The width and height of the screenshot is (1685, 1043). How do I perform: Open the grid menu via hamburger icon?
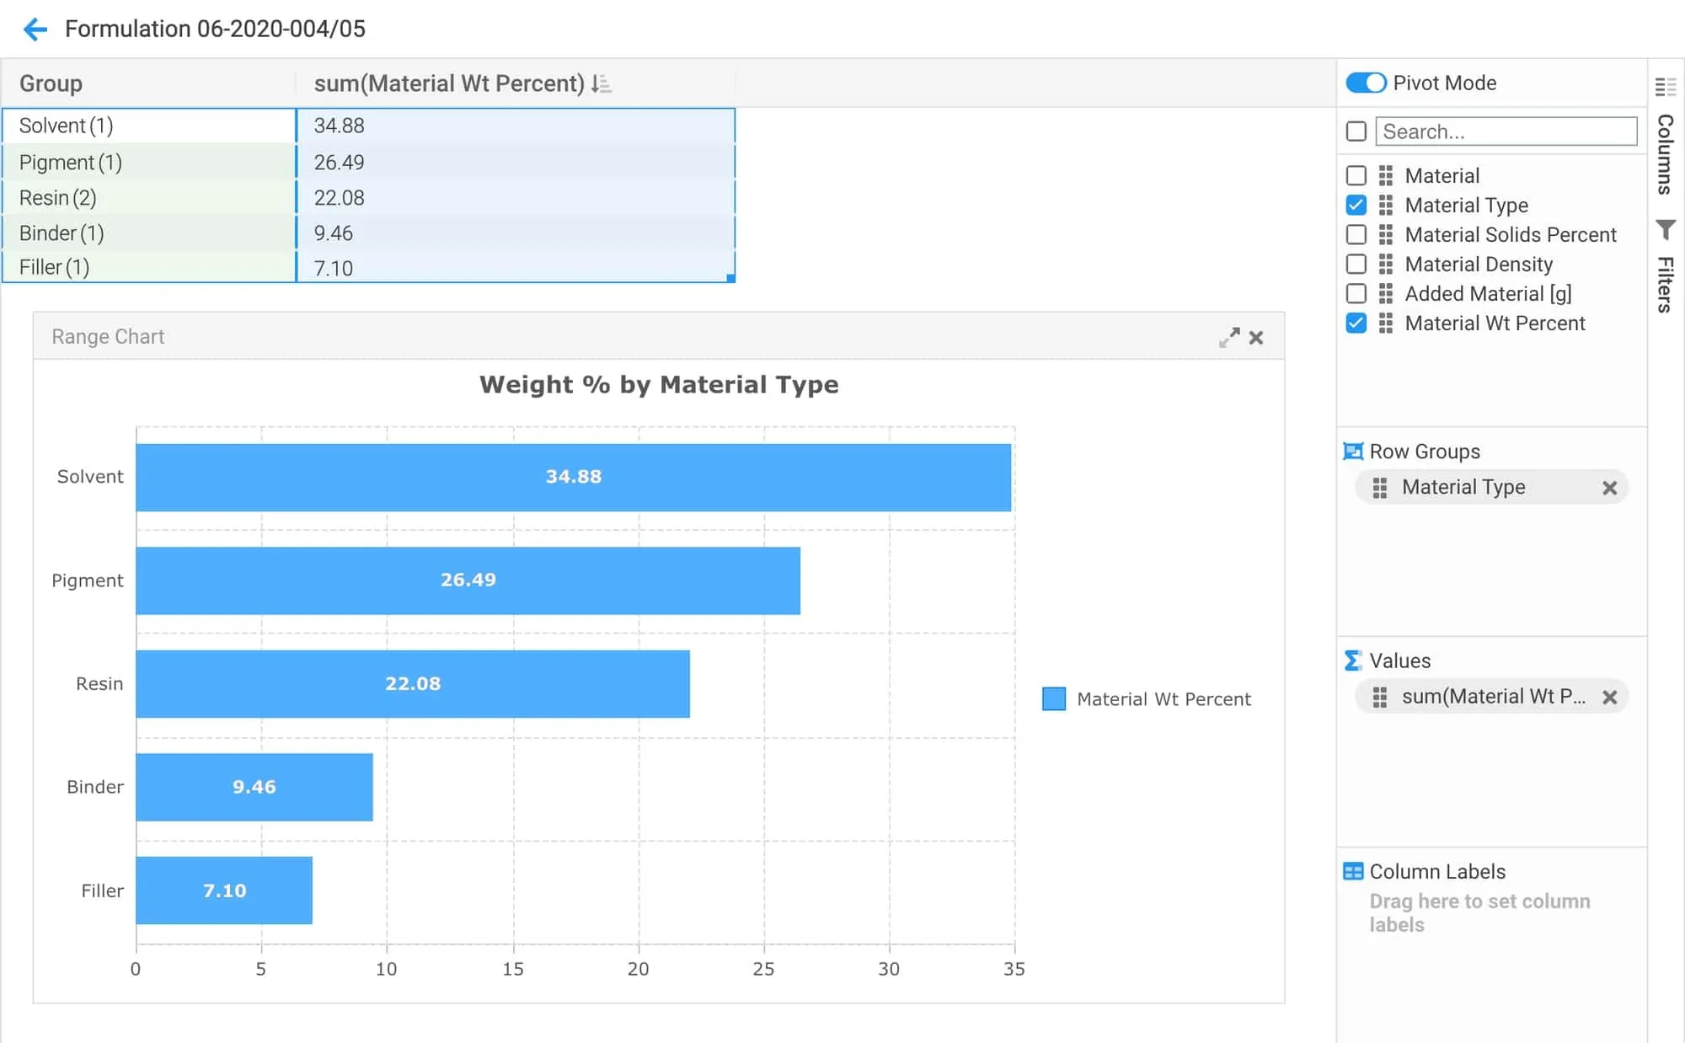[x=1664, y=88]
